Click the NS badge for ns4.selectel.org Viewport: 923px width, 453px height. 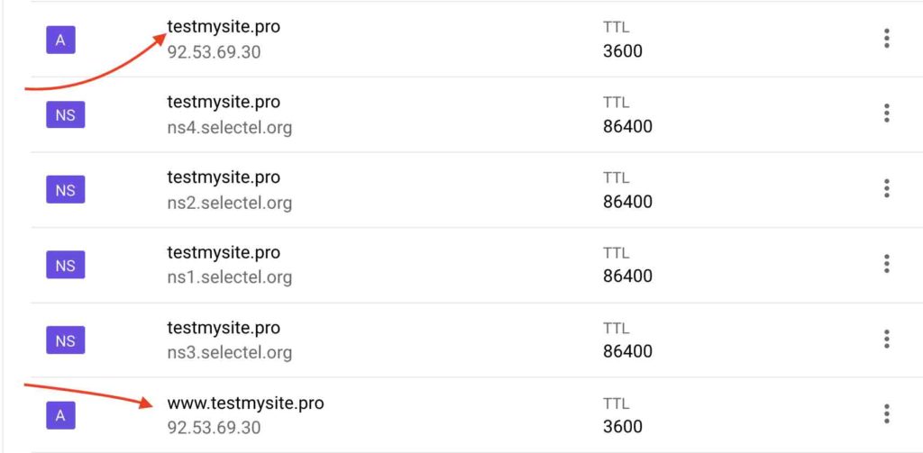tap(65, 114)
